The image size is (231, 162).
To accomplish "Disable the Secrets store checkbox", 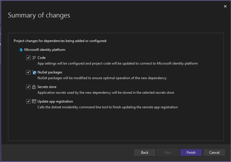I will [x=28, y=87].
